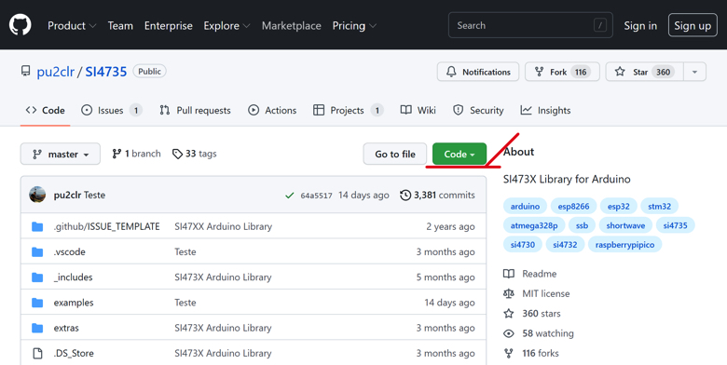Click the branch icon next to 1 branch
727x365 pixels.
tap(117, 154)
